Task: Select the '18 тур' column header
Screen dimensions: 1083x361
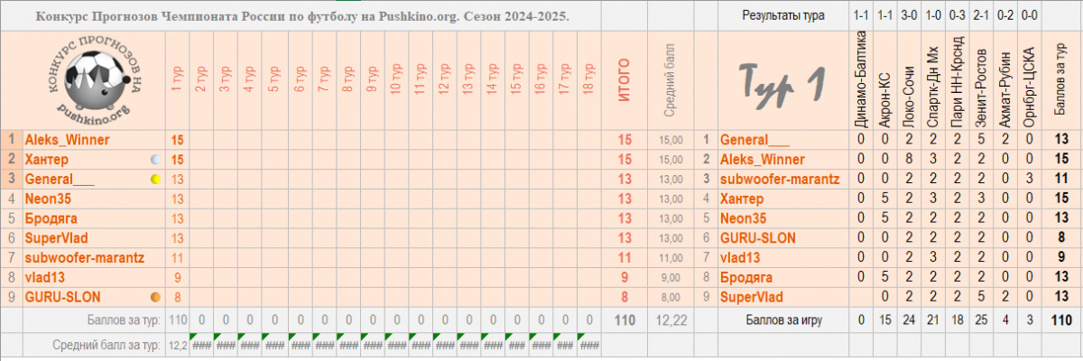Action: 588,79
